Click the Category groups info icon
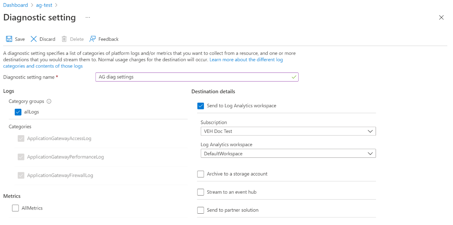Viewport: 453px width, 225px height. click(x=49, y=101)
